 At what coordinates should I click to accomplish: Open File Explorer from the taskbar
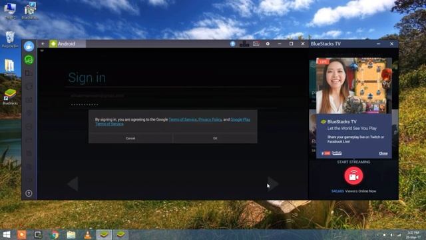tap(71, 235)
